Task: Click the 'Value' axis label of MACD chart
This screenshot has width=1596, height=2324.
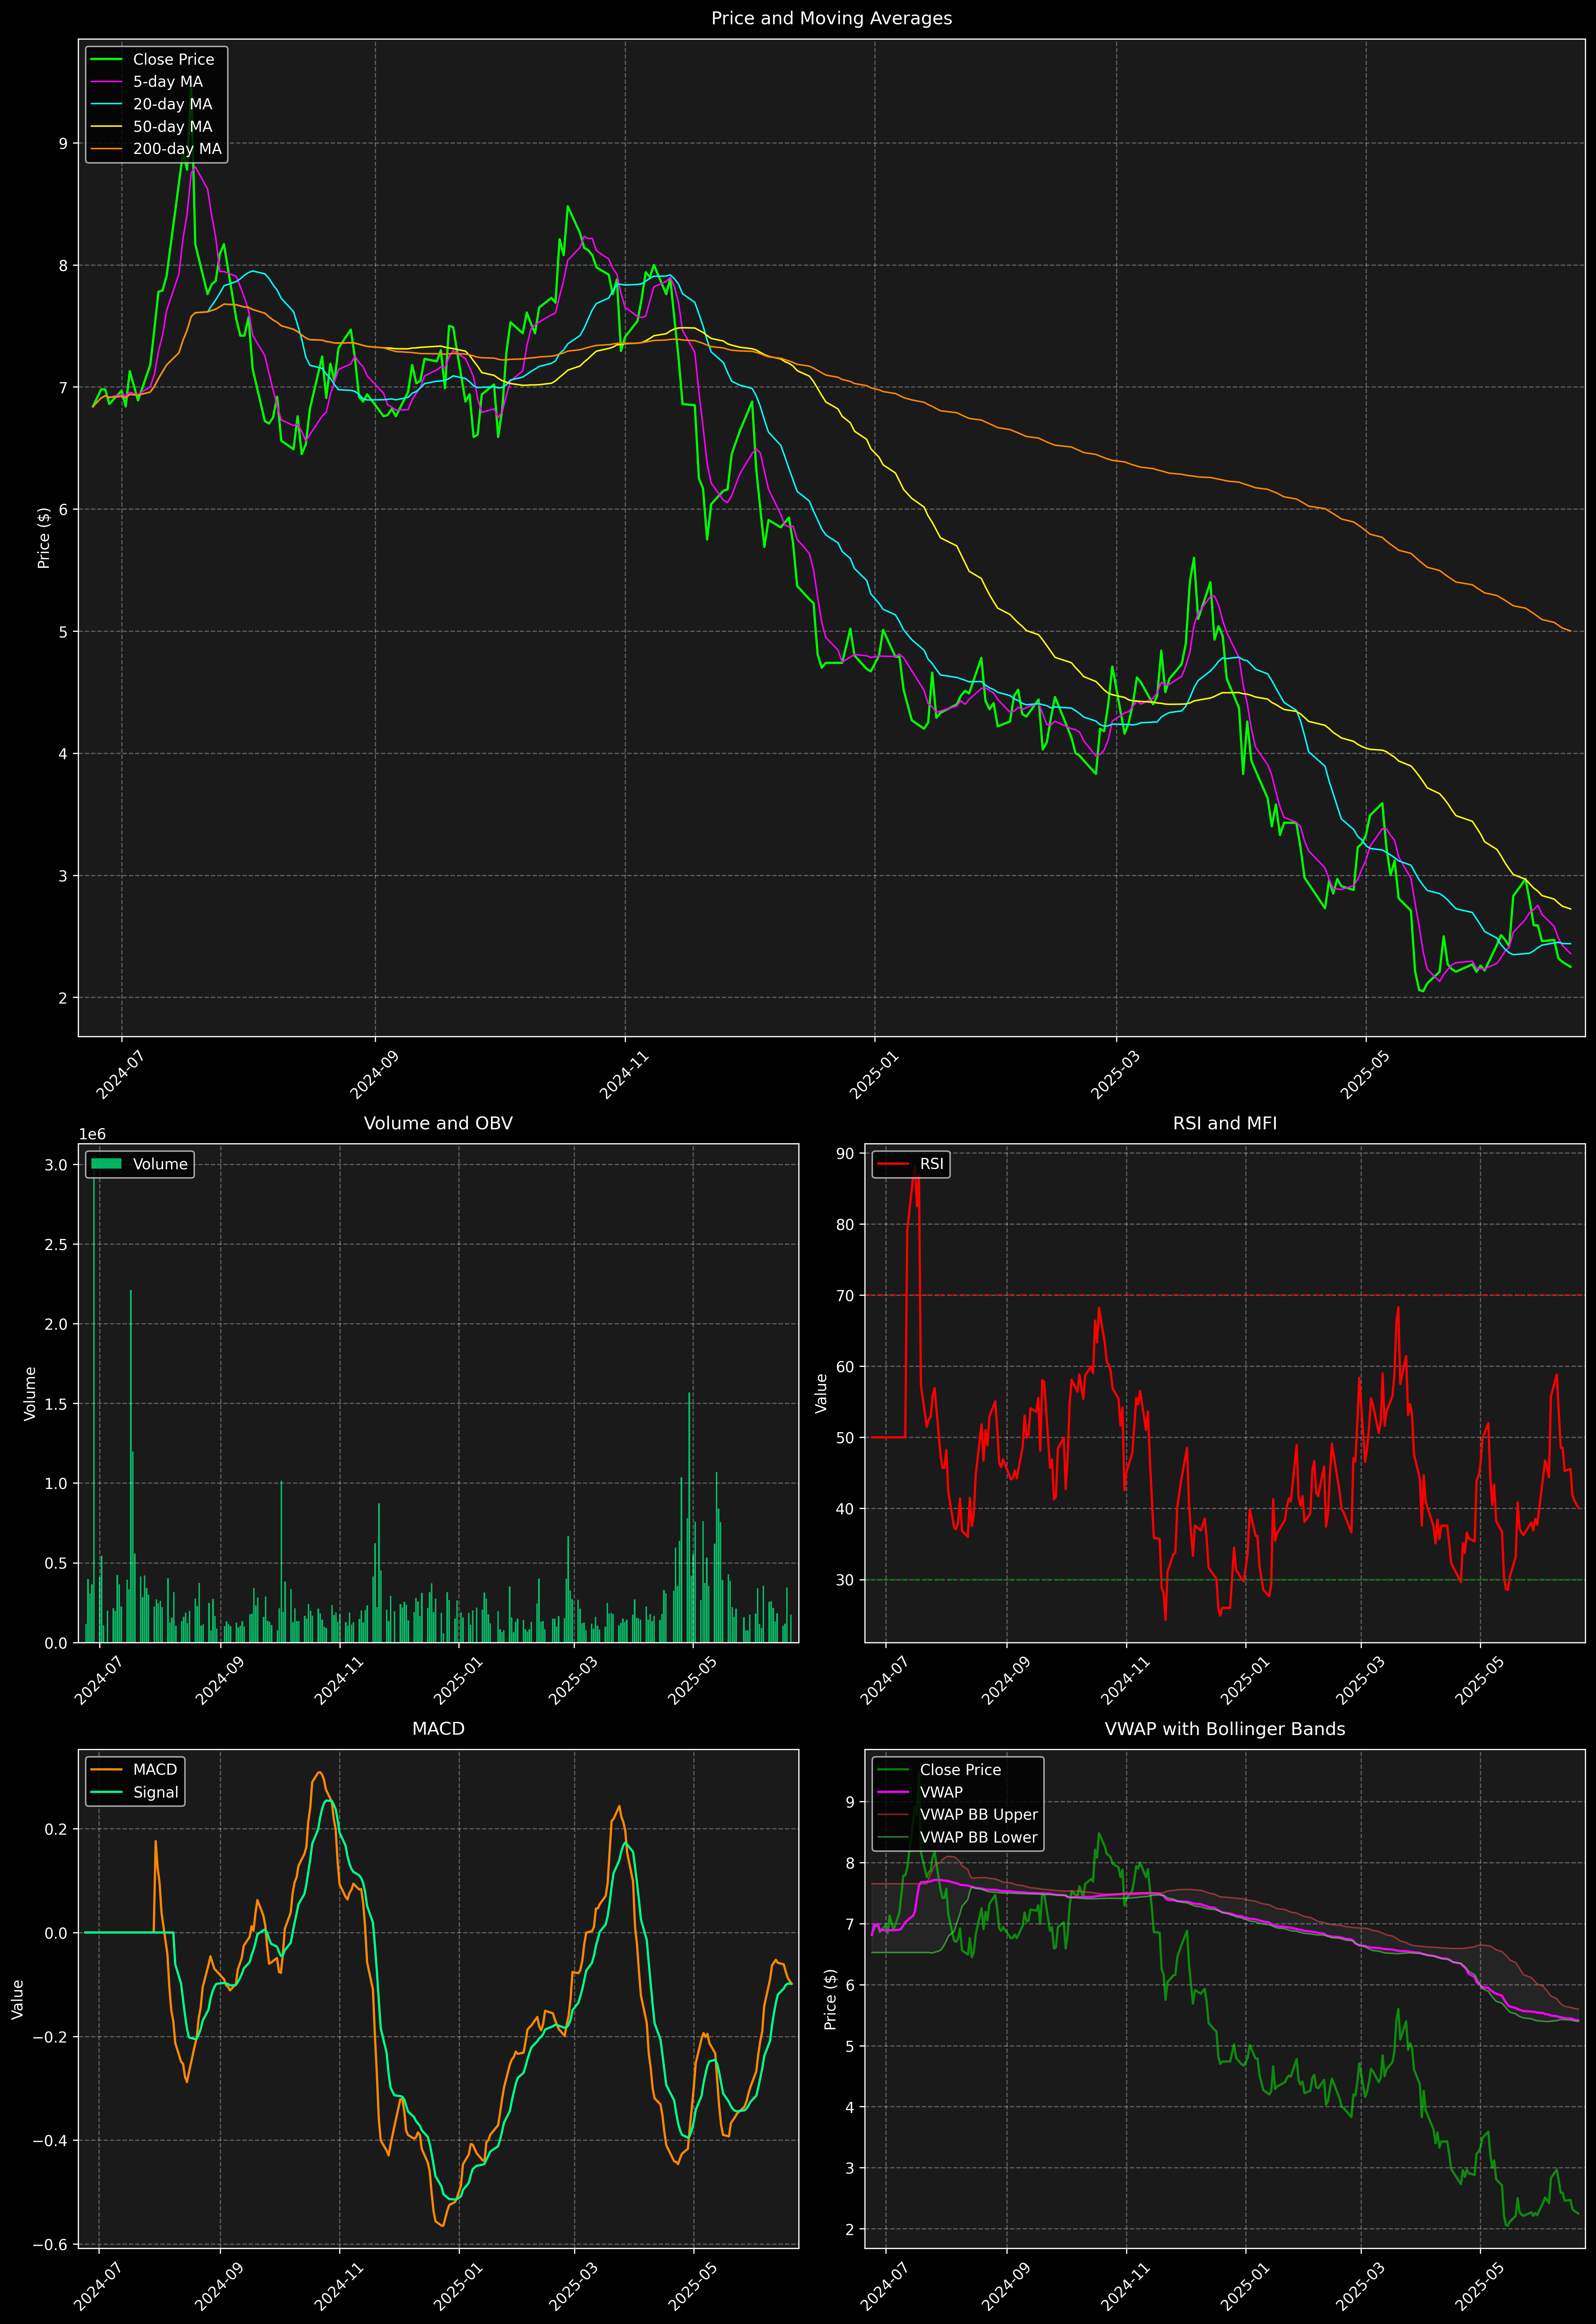Action: (18, 1999)
